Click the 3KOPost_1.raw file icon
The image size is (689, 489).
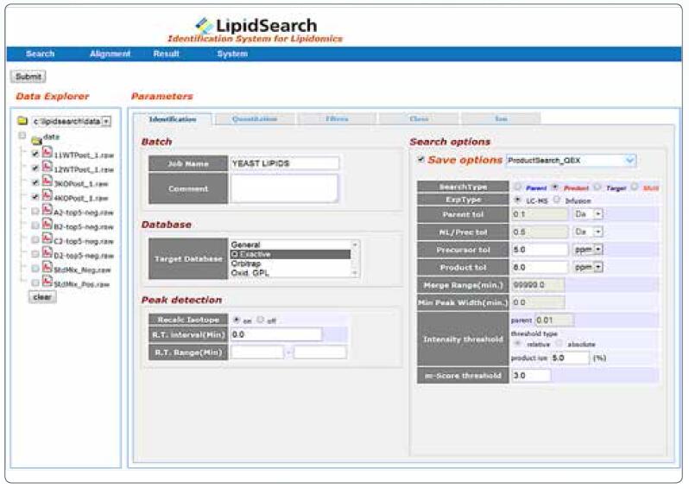point(47,181)
